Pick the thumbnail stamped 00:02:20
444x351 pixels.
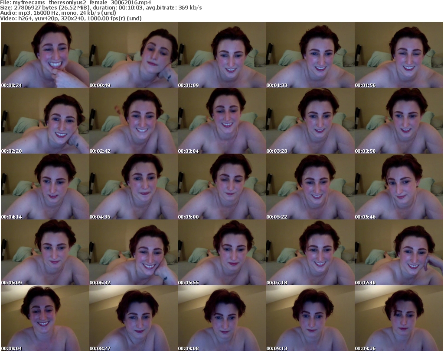click(45, 121)
